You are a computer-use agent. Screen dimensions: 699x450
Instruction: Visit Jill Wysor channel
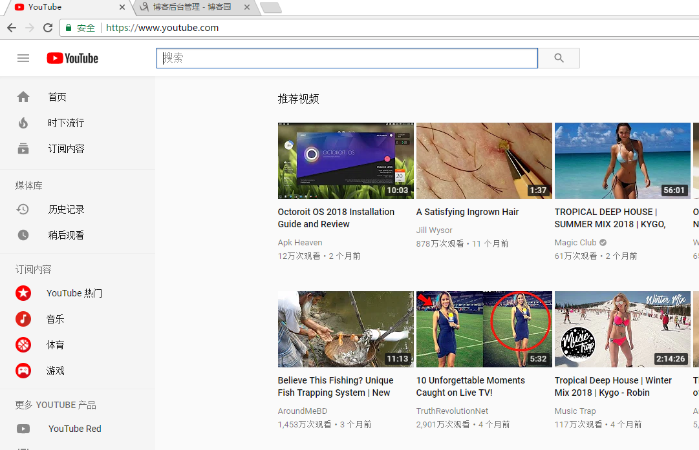[434, 230]
